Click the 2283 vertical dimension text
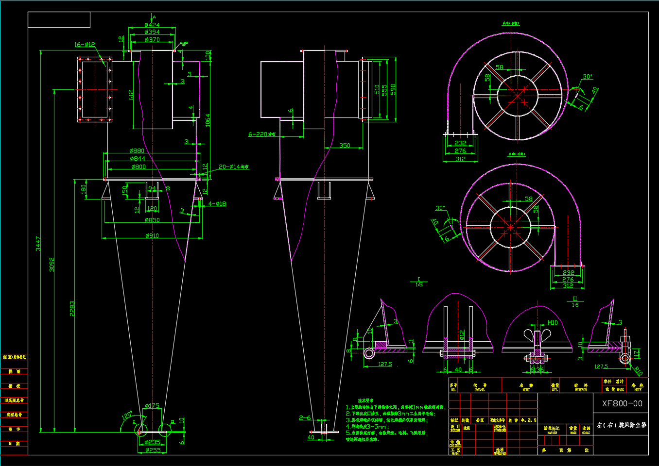The height and width of the screenshot is (466, 659). [x=72, y=309]
